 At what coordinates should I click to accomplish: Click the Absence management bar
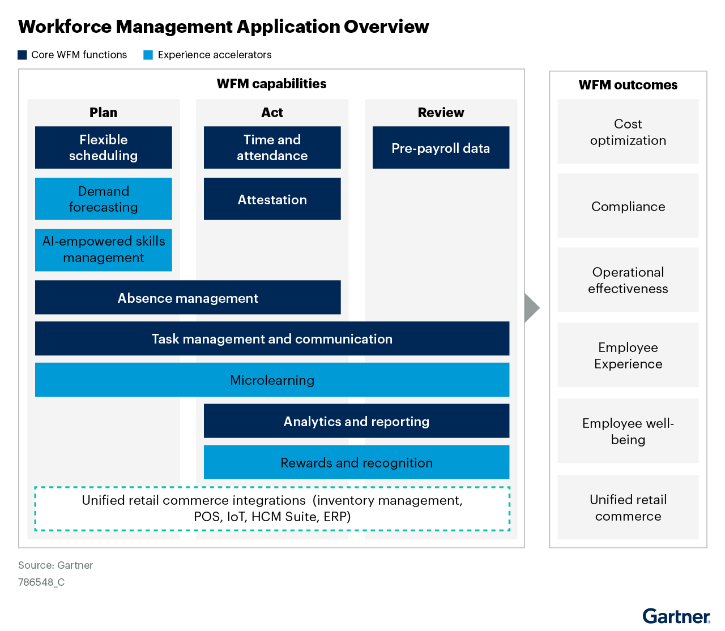188,297
